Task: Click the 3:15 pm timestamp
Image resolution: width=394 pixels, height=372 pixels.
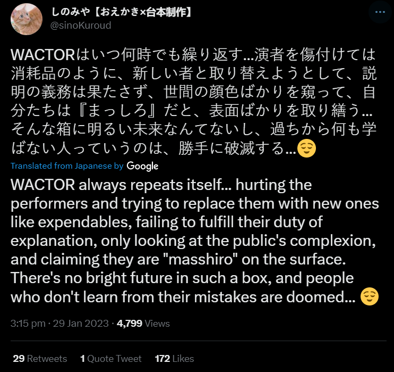Action: [28, 324]
